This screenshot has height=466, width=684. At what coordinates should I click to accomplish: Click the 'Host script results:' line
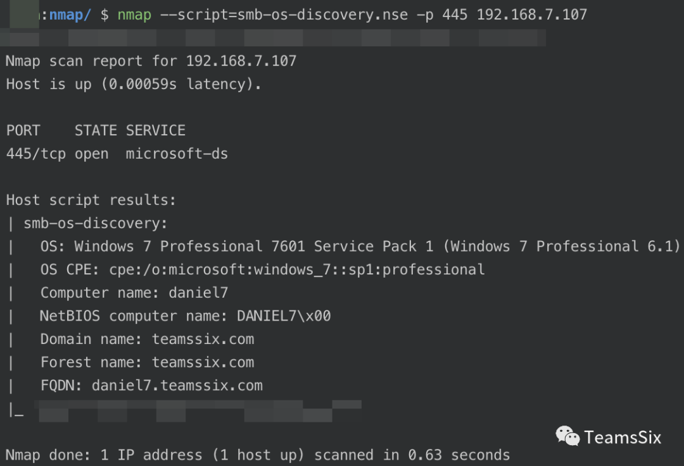click(x=91, y=200)
